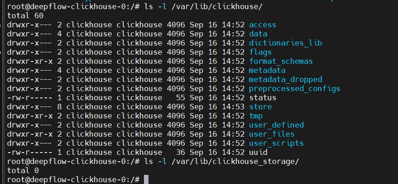Click the "total 0" output line
Screen dimensions: 398x184
point(21,170)
